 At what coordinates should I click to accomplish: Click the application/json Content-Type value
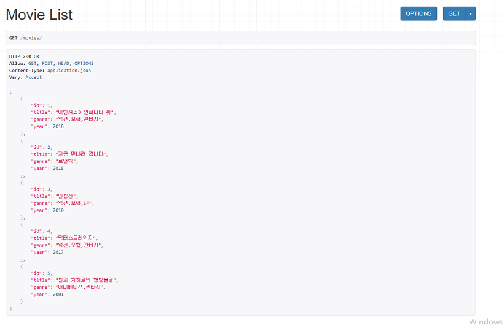pos(69,71)
